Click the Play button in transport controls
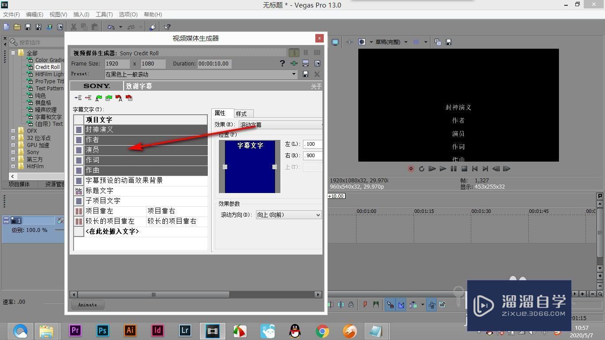 442,169
